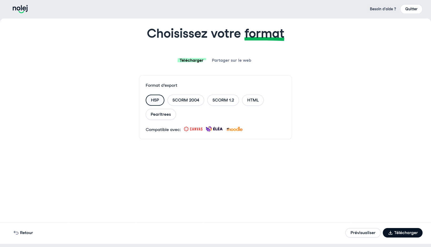
Task: Click the download icon in Télécharger button
Action: (x=390, y=233)
